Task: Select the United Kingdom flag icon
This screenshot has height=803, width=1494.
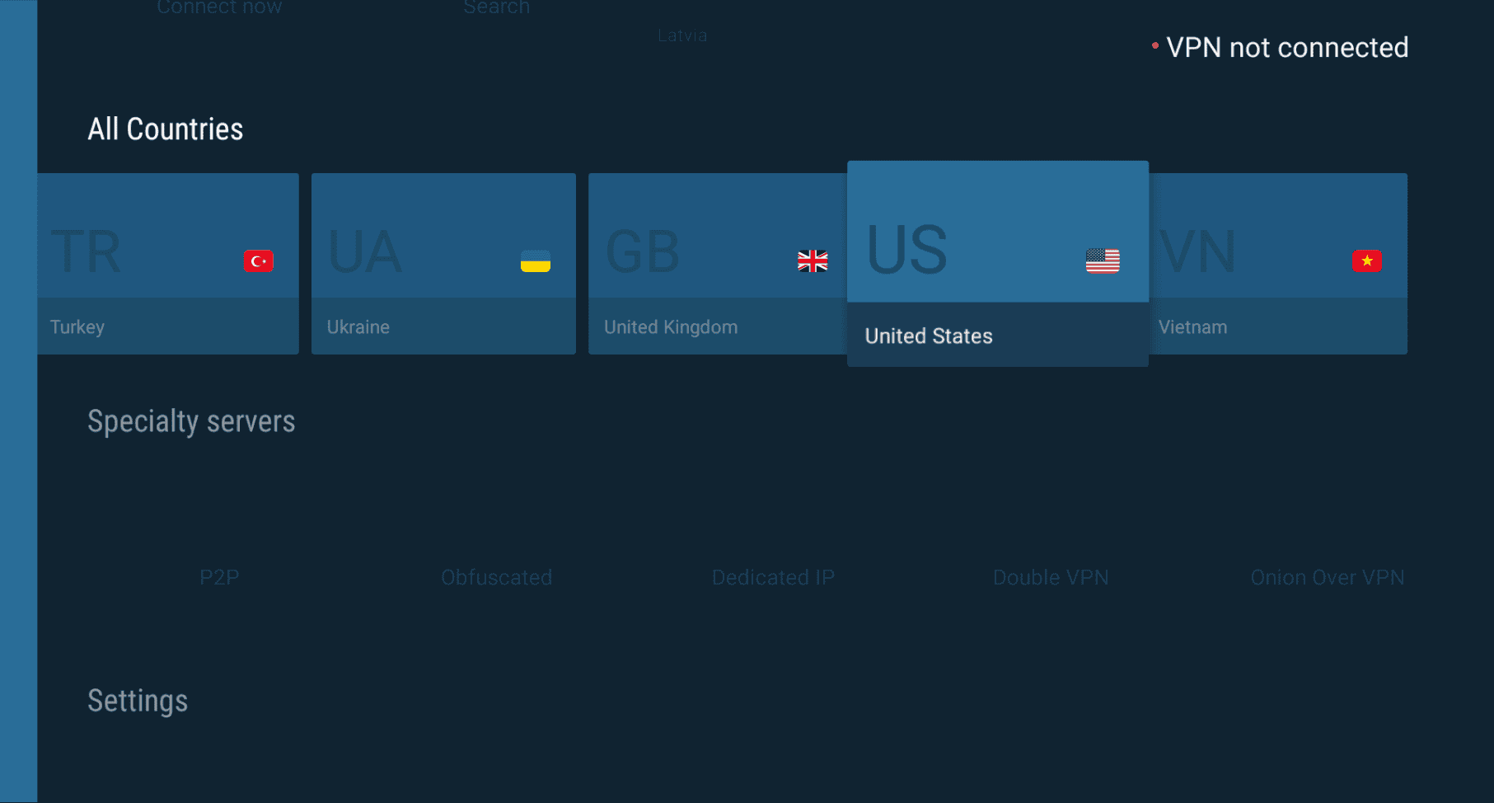Action: coord(813,261)
